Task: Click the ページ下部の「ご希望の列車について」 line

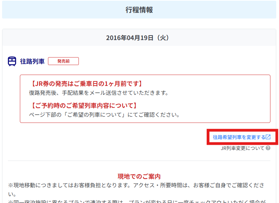Action: point(105,115)
